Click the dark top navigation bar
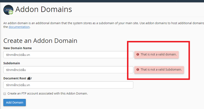Screen dimensions: 204x109 [102, 1]
